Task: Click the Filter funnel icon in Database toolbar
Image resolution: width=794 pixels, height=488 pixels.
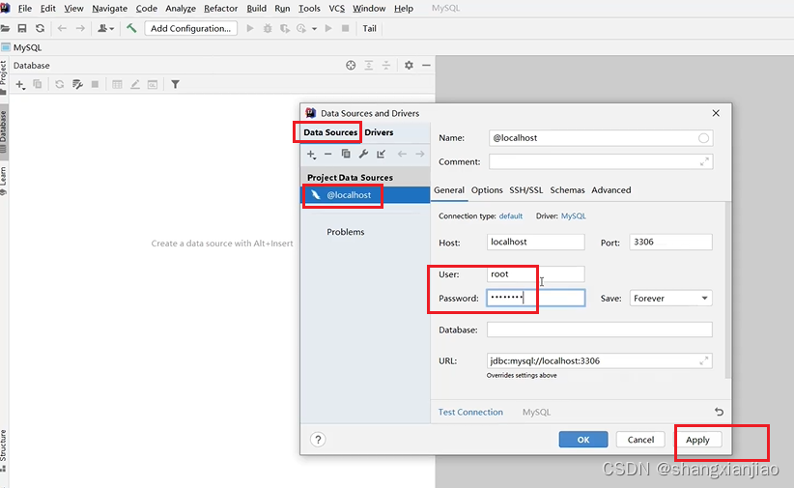Action: (175, 84)
